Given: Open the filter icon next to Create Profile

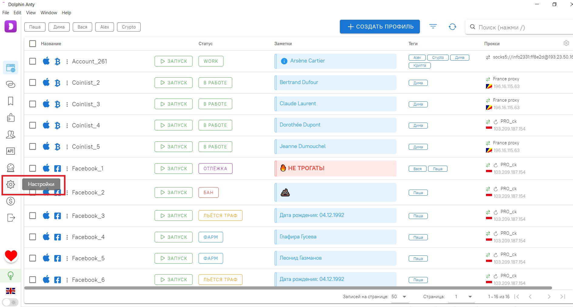Looking at the screenshot, I should pyautogui.click(x=433, y=27).
